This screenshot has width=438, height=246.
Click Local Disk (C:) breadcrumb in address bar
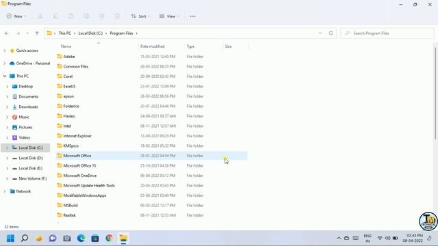[90, 33]
